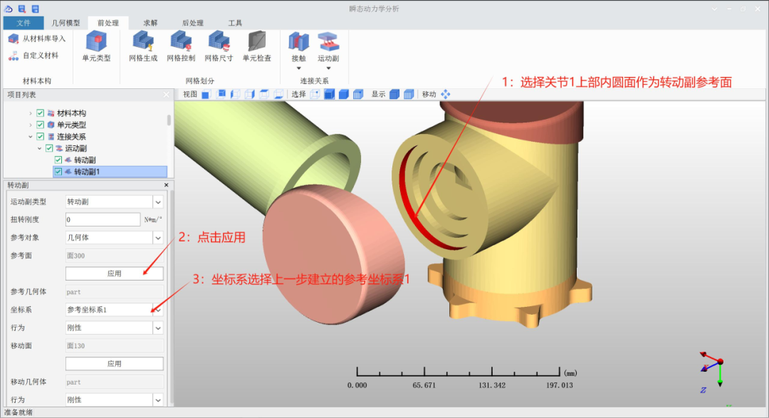The height and width of the screenshot is (418, 769).
Task: Switch to bottom view cube icon
Action: pyautogui.click(x=278, y=94)
